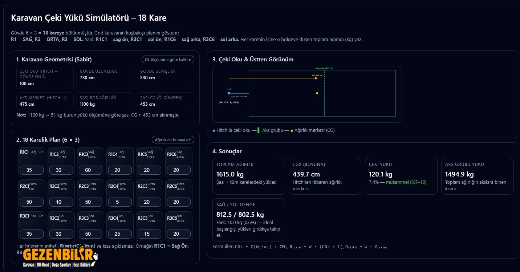Image resolution: width=520 pixels, height=272 pixels.
Task: Click the yellow center of gravity dot
Action: [317, 93]
